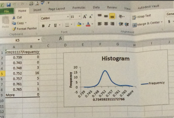Click the Histogram chart title
Image resolution: width=174 pixels, height=118 pixels.
pos(116,59)
